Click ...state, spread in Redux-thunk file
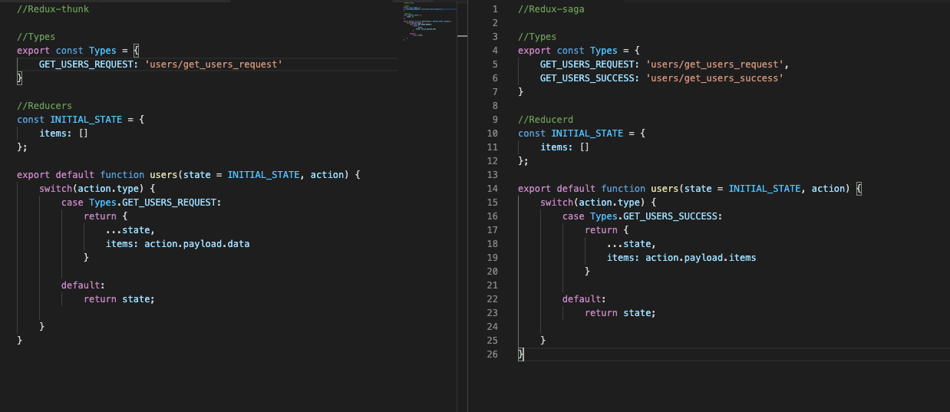Image resolution: width=950 pixels, height=412 pixels. point(130,230)
